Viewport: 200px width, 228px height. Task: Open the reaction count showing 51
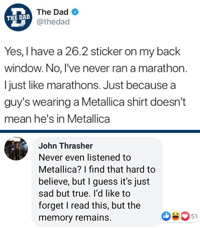[194, 216]
